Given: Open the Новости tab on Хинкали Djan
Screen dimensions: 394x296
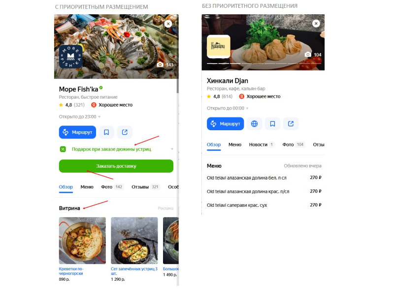Looking at the screenshot, I should click(262, 145).
